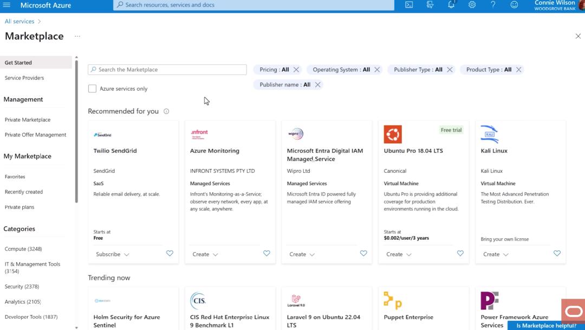
Task: Click the Puppet Enterprise logo
Action: click(393, 301)
